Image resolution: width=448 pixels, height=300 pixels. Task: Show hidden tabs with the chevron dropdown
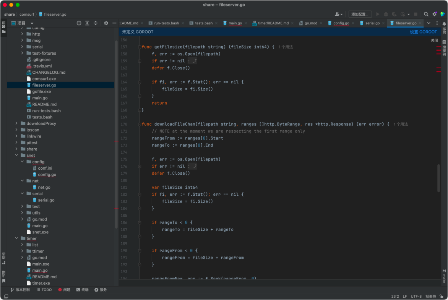coord(429,23)
